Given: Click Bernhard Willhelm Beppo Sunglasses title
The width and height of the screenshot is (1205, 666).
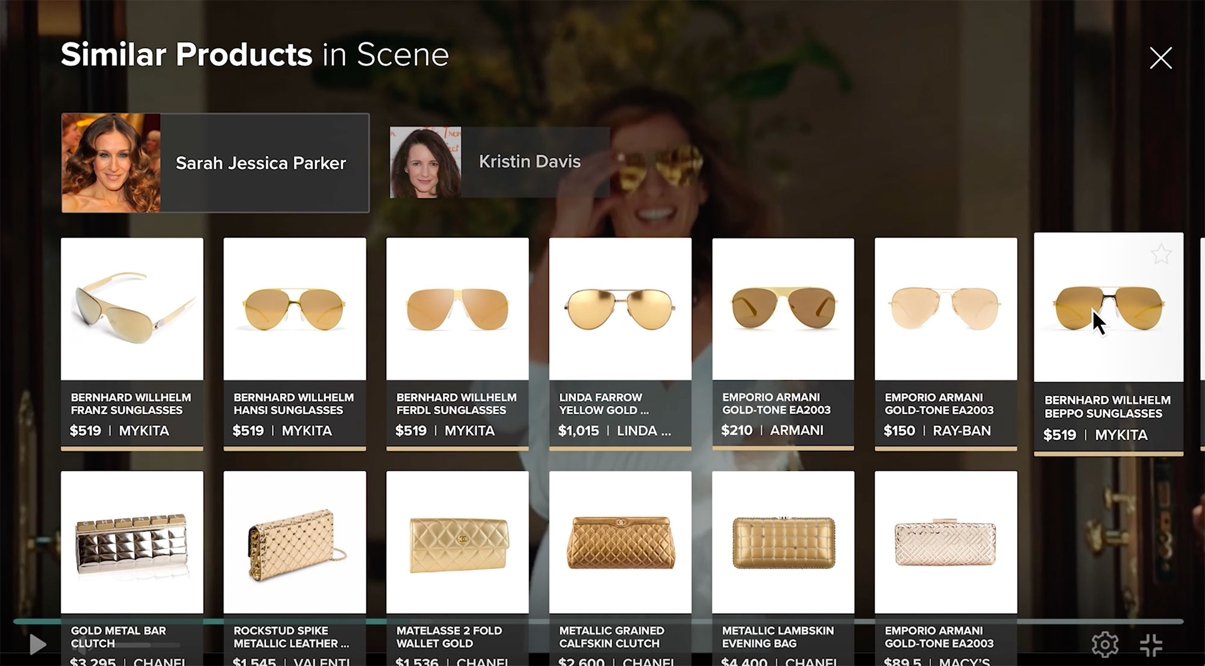Looking at the screenshot, I should [1107, 407].
